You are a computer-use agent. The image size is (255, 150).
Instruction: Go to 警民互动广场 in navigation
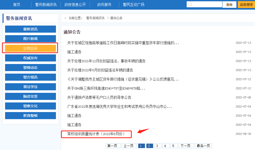pyautogui.click(x=133, y=5)
